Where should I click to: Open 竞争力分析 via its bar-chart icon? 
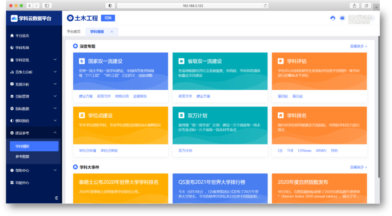(x=13, y=72)
